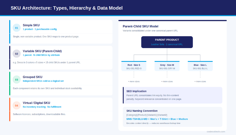Click the SKU-001-BLU-L code
This screenshot has height=135, width=236.
(x=200, y=68)
